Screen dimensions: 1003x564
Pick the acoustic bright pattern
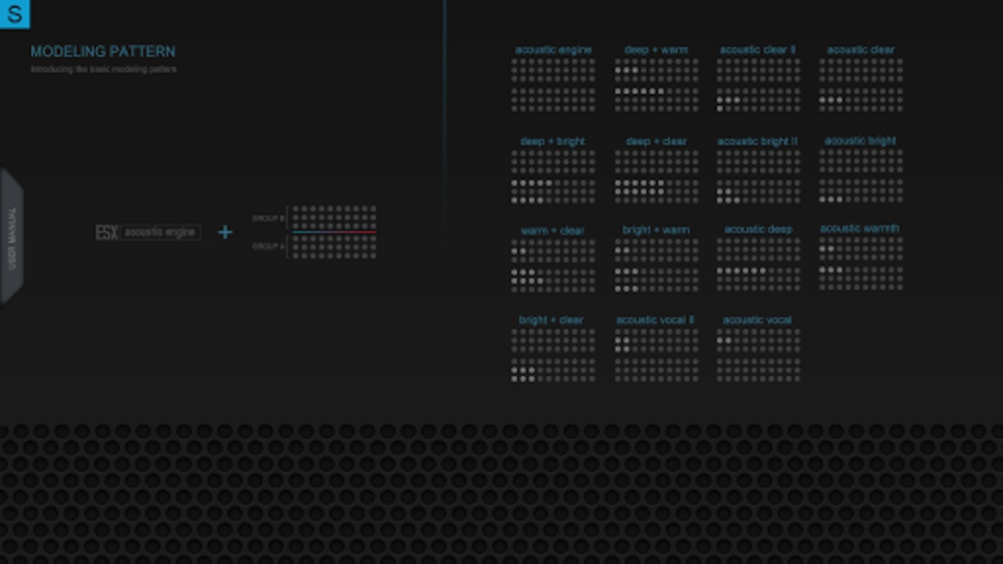(x=861, y=169)
